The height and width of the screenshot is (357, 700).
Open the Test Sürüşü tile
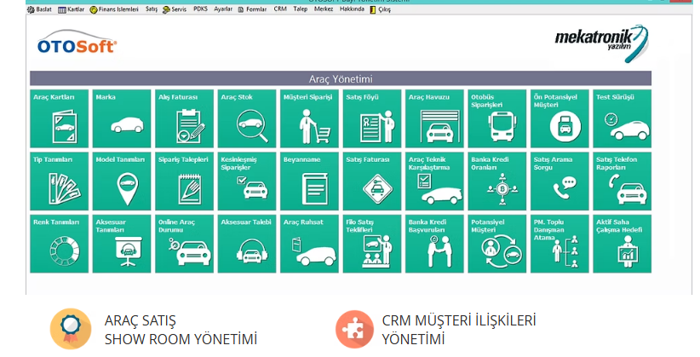[622, 118]
